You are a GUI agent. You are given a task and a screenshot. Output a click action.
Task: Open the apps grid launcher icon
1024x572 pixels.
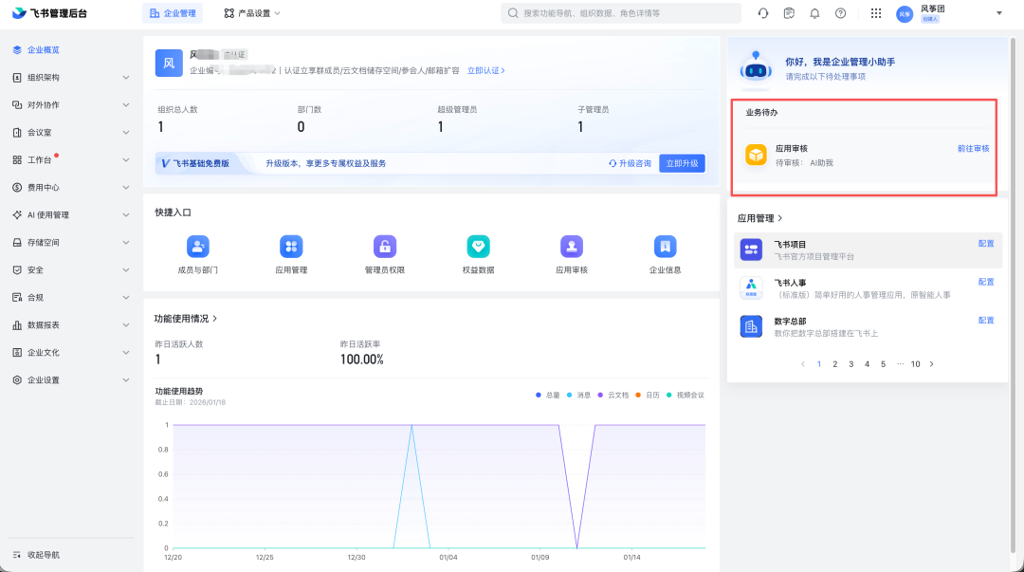point(875,13)
